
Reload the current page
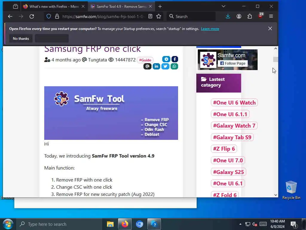32,16
